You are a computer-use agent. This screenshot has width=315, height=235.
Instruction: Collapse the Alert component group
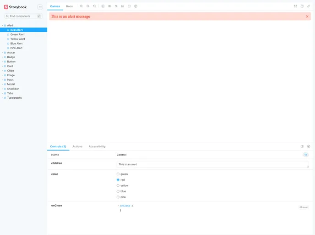[10, 25]
